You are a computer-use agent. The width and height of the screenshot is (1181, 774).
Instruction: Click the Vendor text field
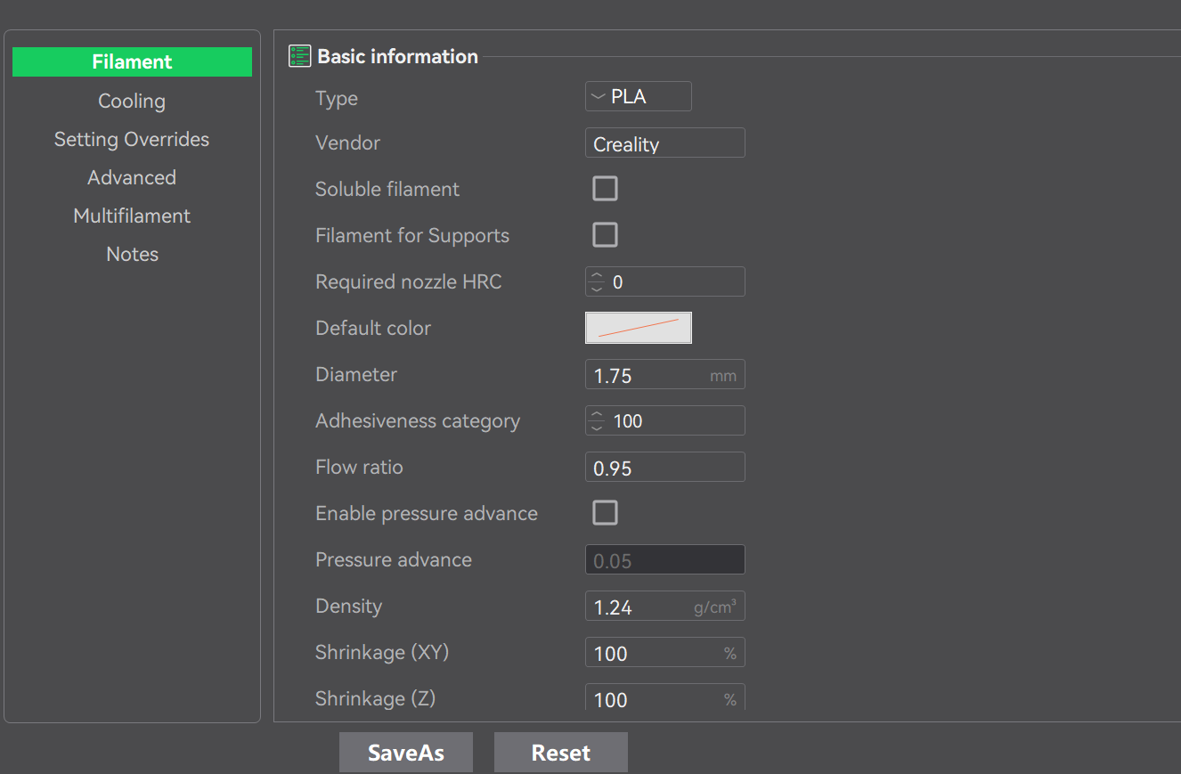coord(664,143)
